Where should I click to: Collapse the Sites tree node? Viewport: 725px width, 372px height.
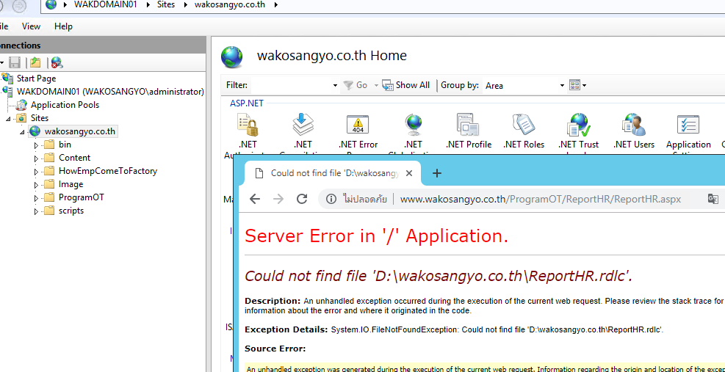8,119
